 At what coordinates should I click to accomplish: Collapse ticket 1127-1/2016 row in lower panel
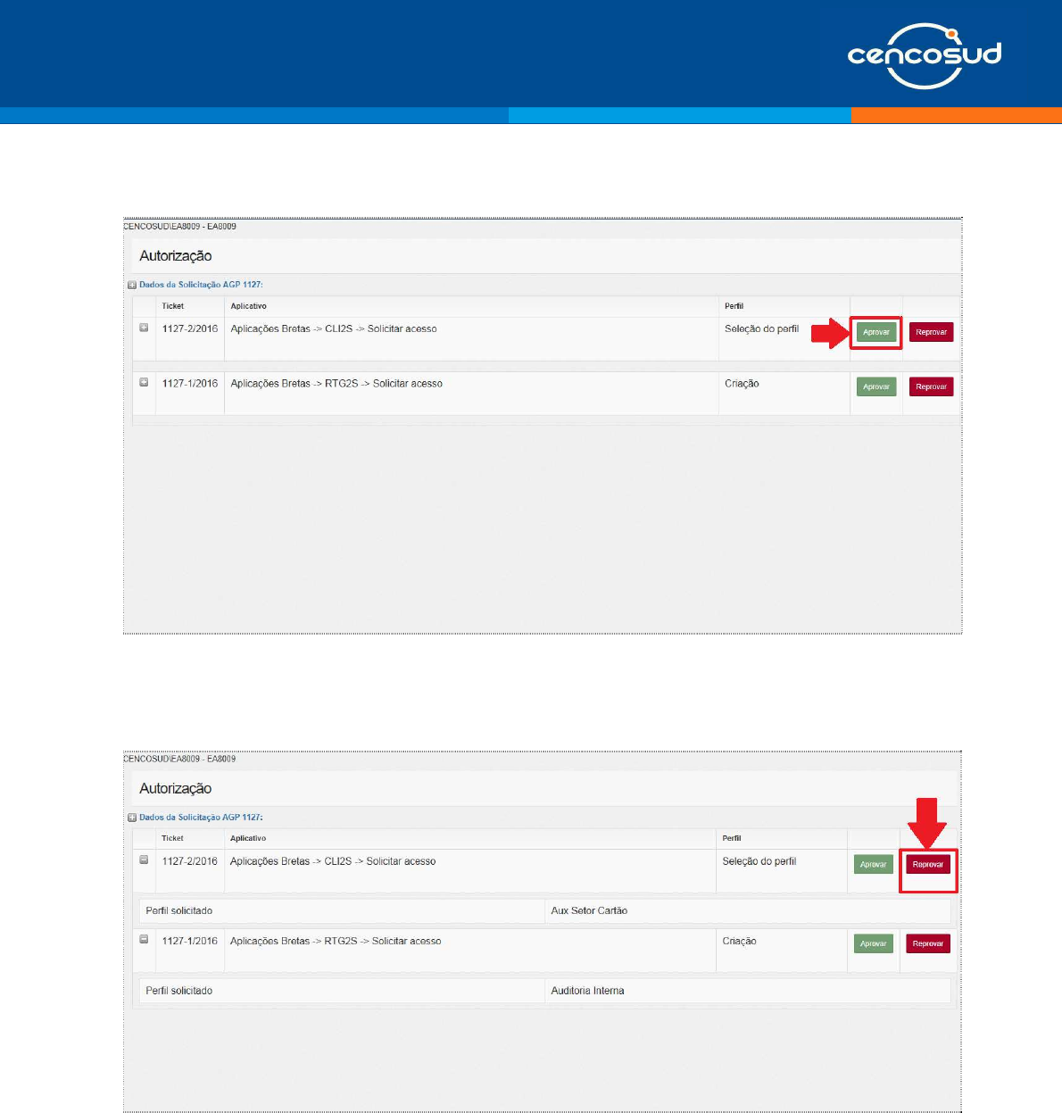(144, 940)
